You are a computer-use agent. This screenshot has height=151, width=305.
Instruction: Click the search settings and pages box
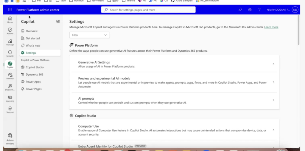[x=148, y=10]
